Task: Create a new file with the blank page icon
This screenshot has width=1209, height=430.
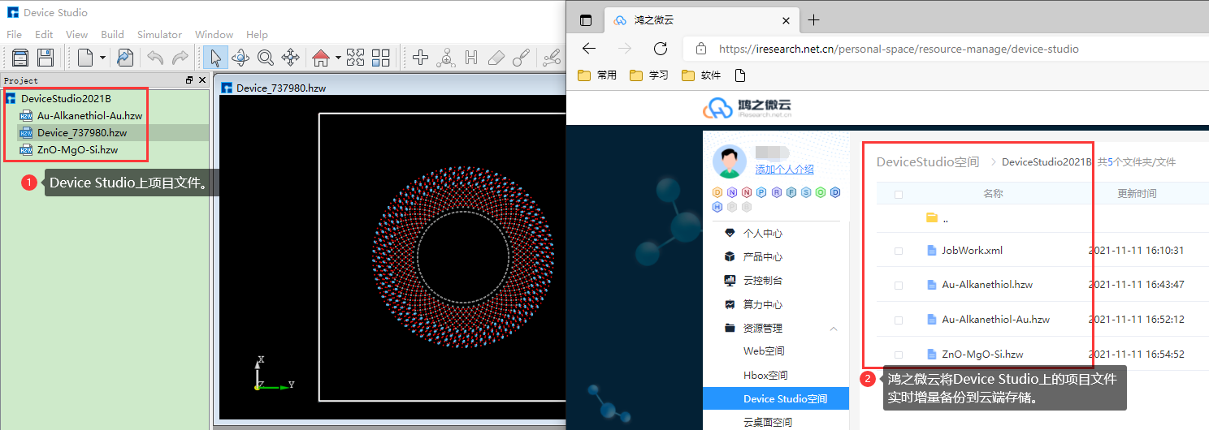Action: [85, 57]
